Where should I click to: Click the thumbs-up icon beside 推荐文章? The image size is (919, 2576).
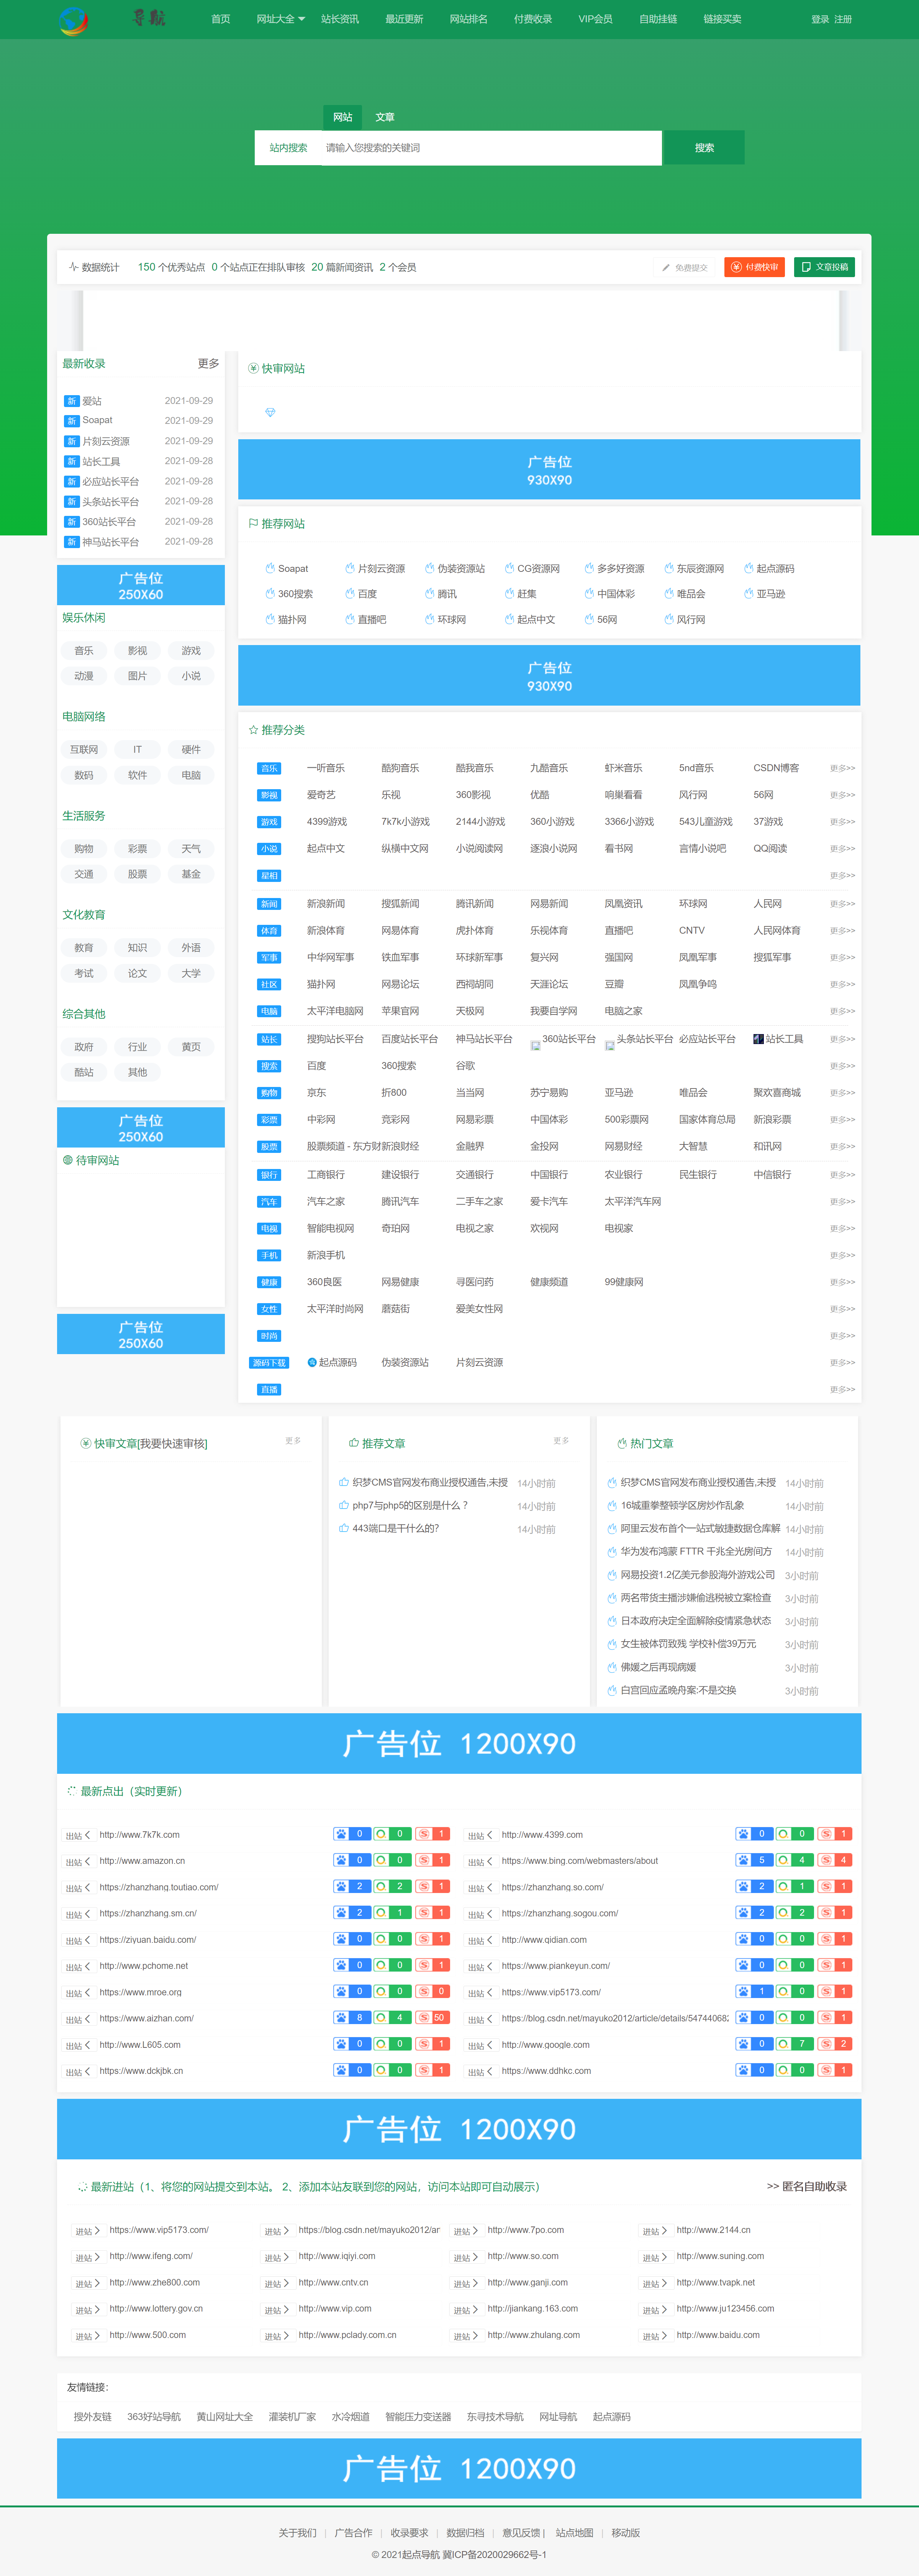(354, 1443)
